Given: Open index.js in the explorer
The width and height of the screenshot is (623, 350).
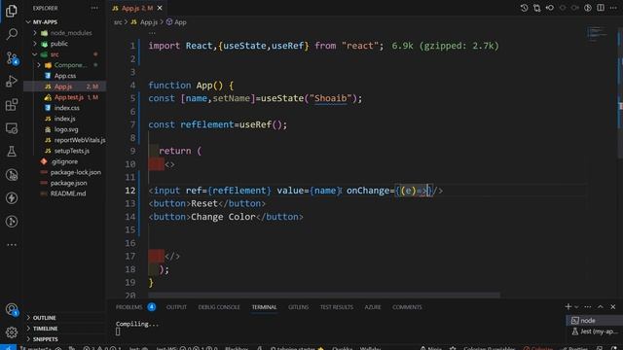Looking at the screenshot, I should pyautogui.click(x=65, y=119).
